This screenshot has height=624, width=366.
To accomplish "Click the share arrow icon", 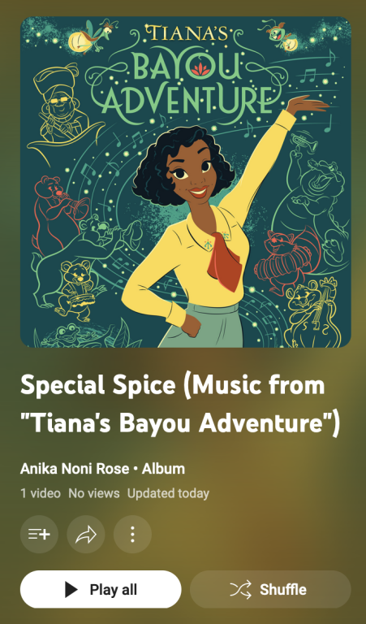I will tap(86, 535).
